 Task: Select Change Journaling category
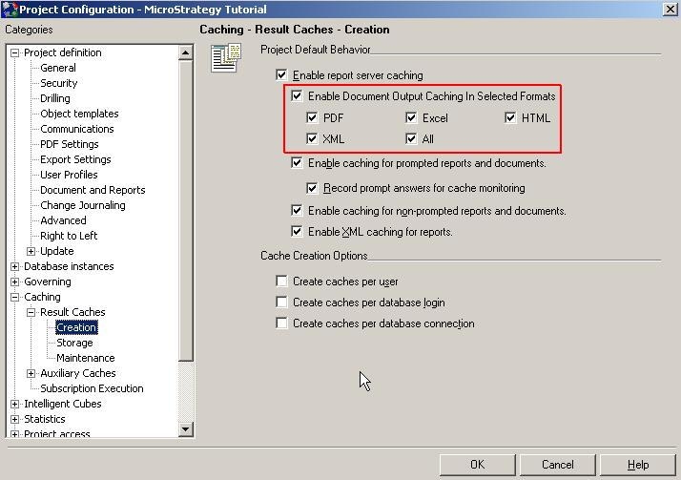click(83, 205)
